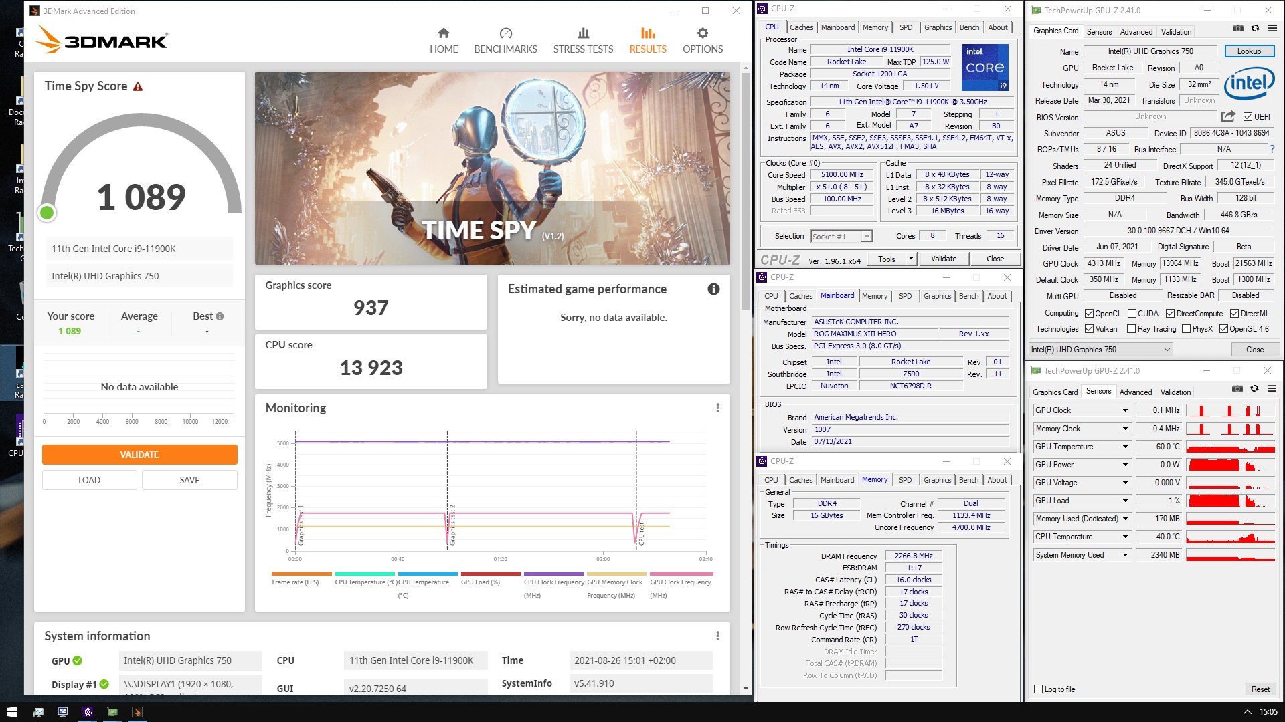Switch to SPD tab in Mainboard CPU-Z window

click(905, 296)
